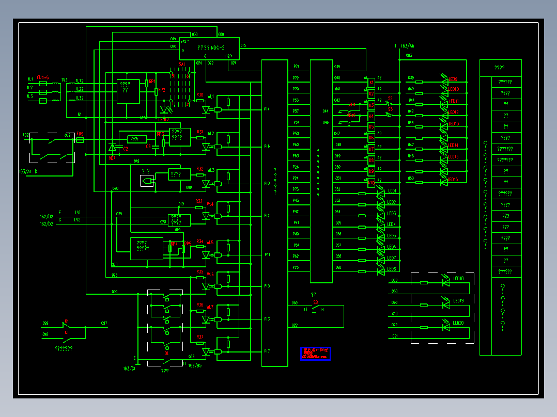Viewport: 557px width, 417px height.
Task: Click the 162/B5 cross-reference label
Action: tap(195, 365)
